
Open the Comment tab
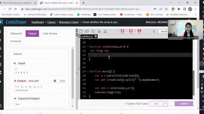tap(16, 41)
